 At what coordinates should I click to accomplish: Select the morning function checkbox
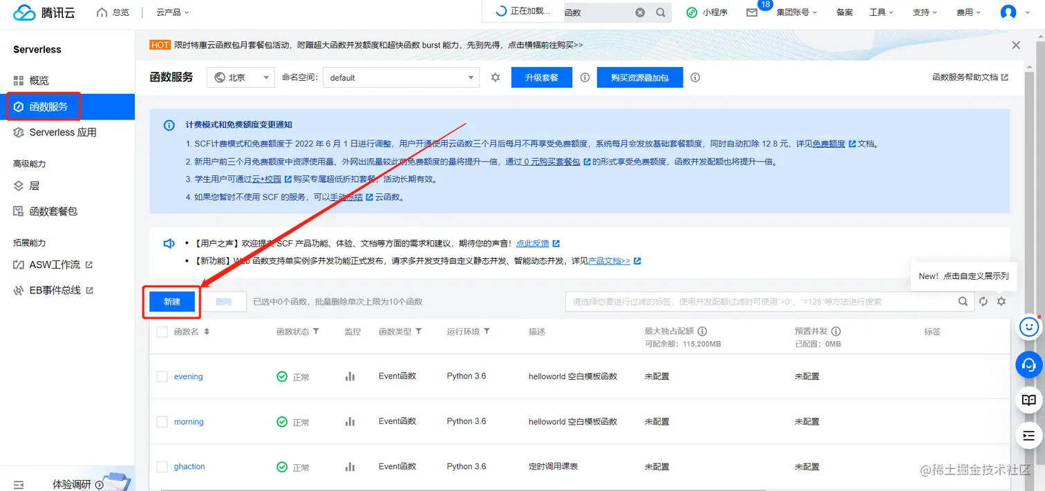tap(162, 421)
